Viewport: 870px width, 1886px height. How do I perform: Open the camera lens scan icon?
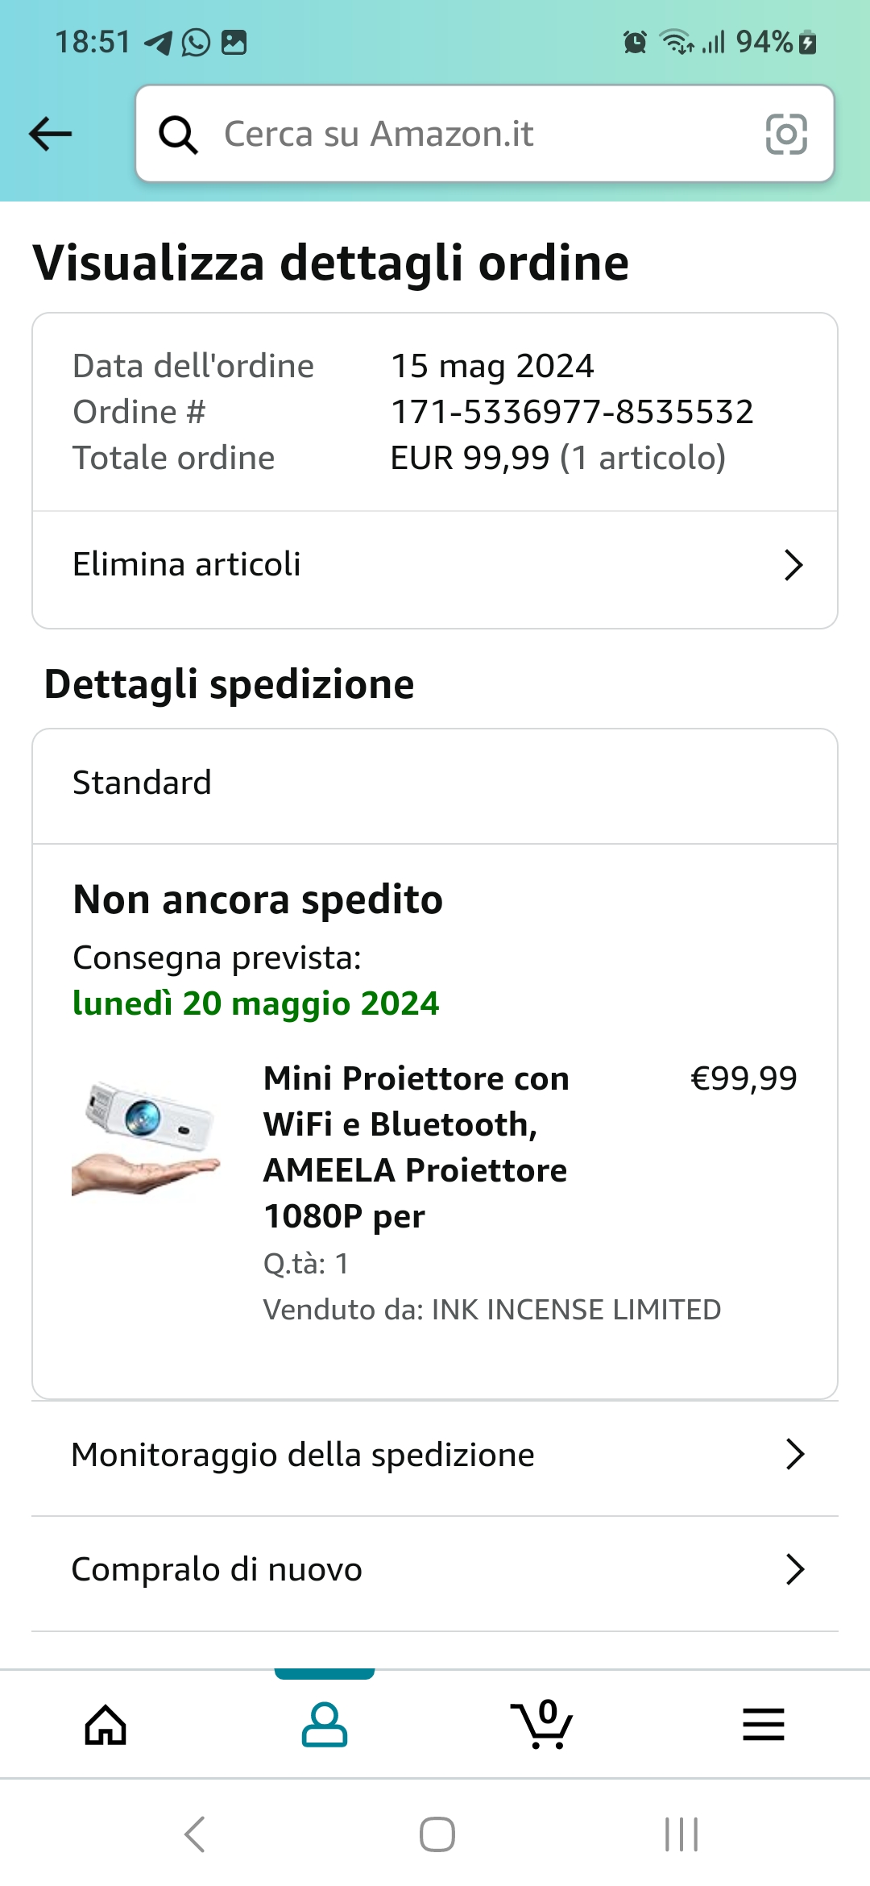[x=786, y=134]
